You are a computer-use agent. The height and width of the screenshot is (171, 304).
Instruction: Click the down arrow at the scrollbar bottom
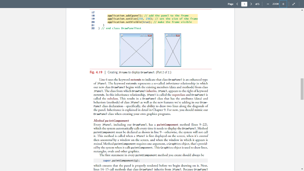click(302, 169)
